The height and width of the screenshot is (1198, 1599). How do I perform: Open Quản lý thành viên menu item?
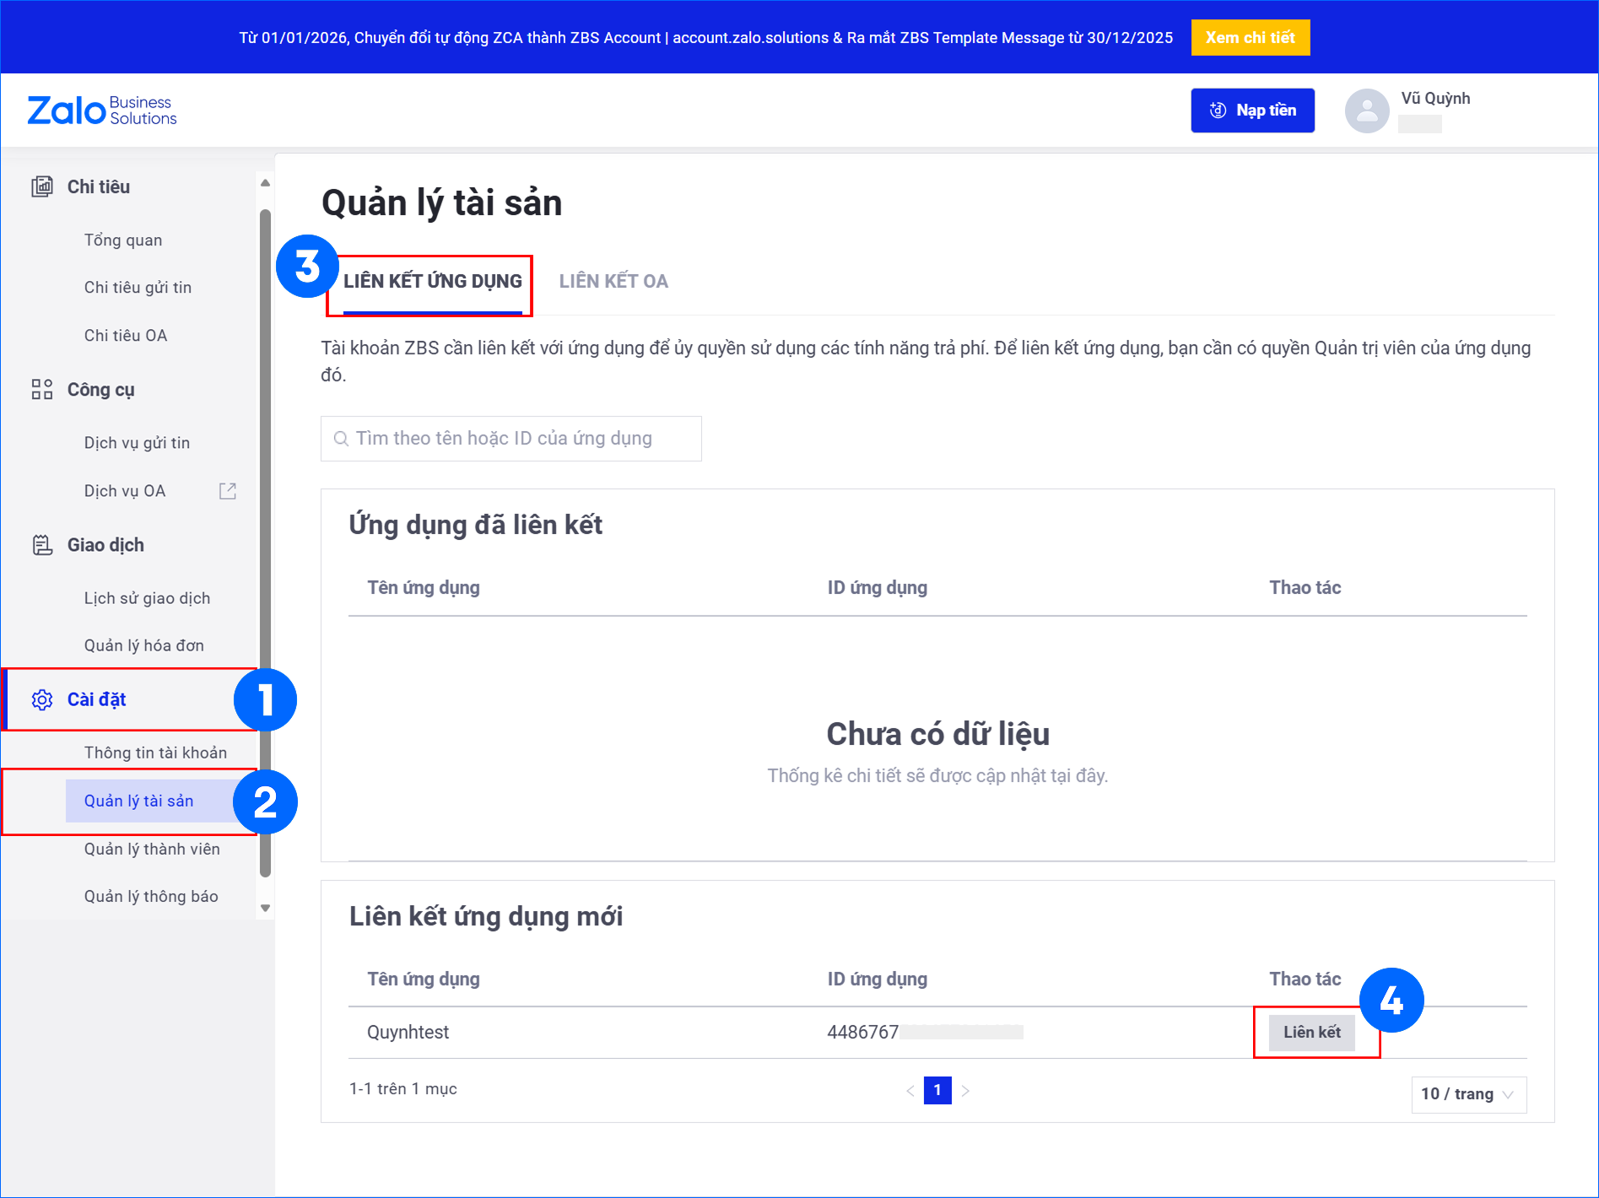click(x=152, y=849)
